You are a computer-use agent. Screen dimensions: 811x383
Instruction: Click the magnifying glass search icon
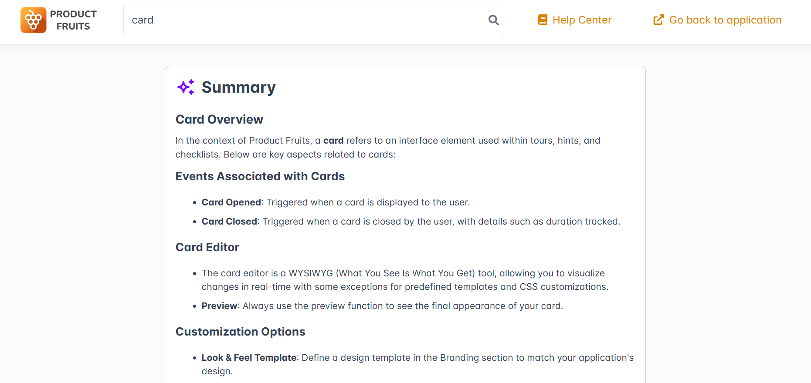click(493, 20)
